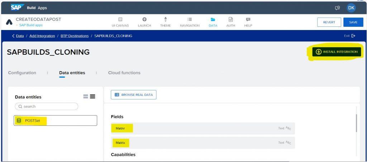Image resolution: width=367 pixels, height=162 pixels.
Task: Click the app logo beside CREATEODATAPOST
Action: pos(9,22)
